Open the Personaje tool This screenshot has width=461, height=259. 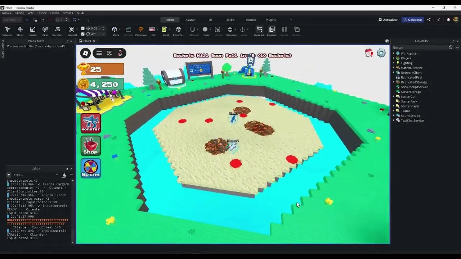pyautogui.click(x=141, y=31)
